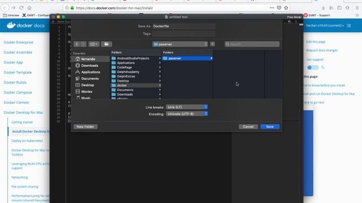Open Deploy on Kubernetes docs link

click(27, 140)
